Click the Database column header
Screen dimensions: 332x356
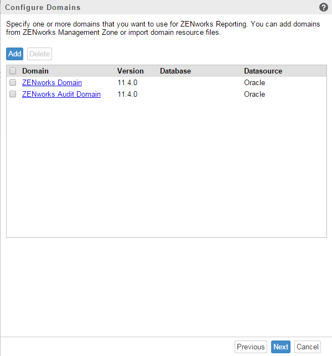point(175,71)
